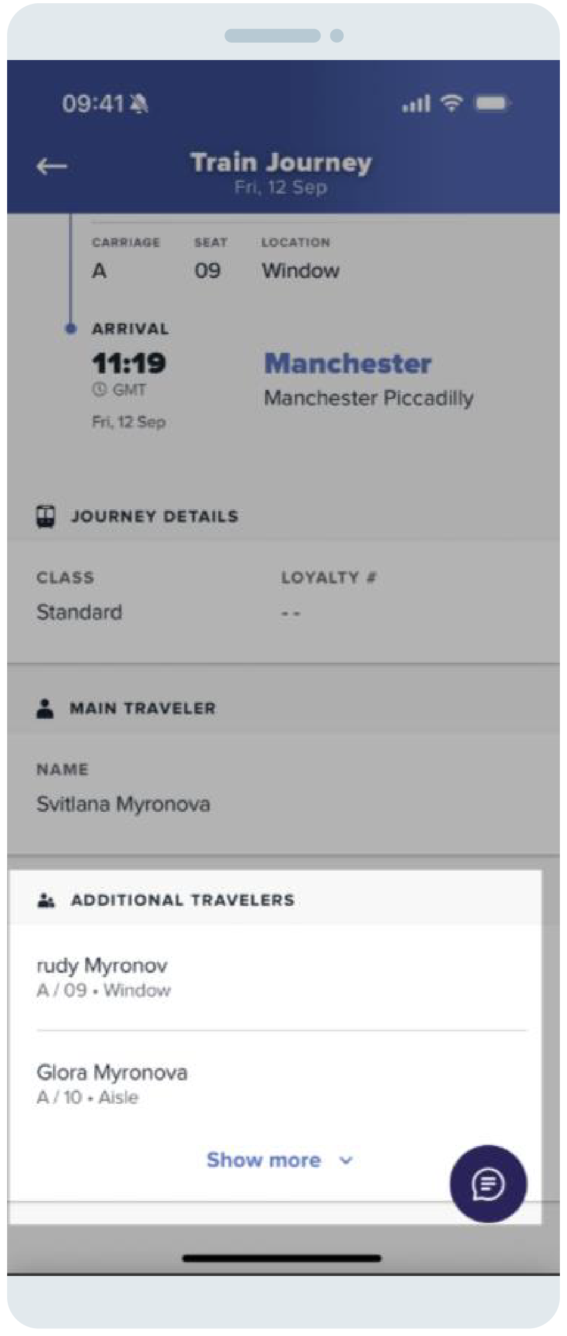
Task: Tap the cellular signal bars icon
Action: [x=416, y=103]
